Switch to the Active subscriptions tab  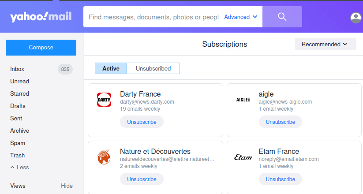(111, 68)
